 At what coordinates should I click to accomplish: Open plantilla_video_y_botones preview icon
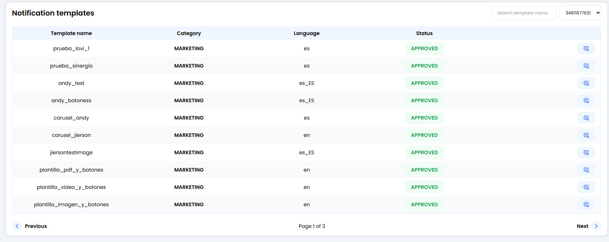pos(586,187)
